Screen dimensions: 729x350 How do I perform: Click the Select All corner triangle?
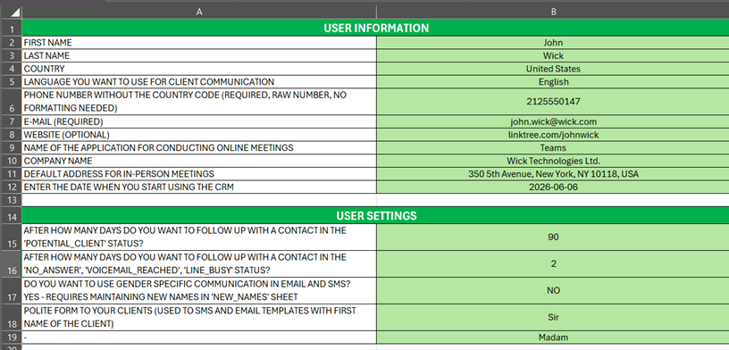pos(14,12)
